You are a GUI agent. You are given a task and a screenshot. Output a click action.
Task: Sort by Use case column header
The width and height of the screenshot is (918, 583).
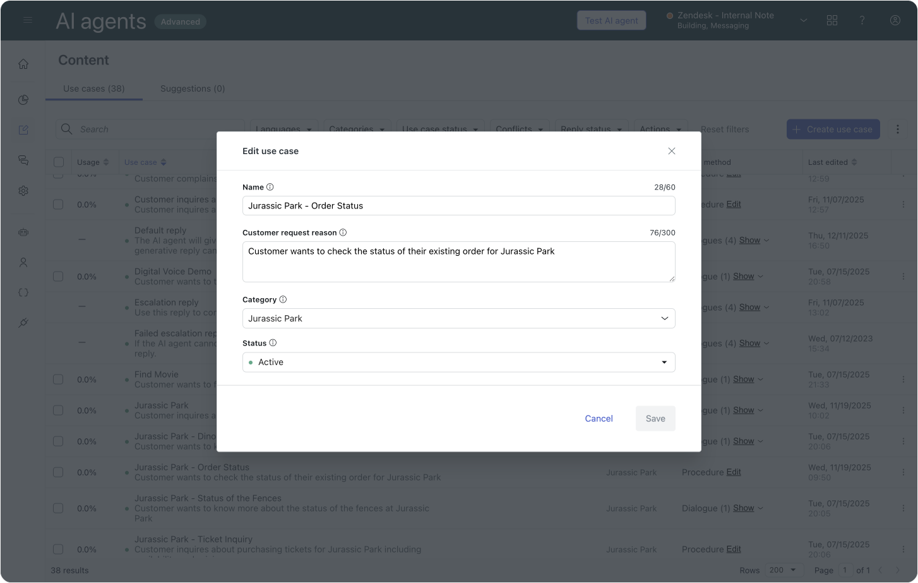tap(145, 162)
